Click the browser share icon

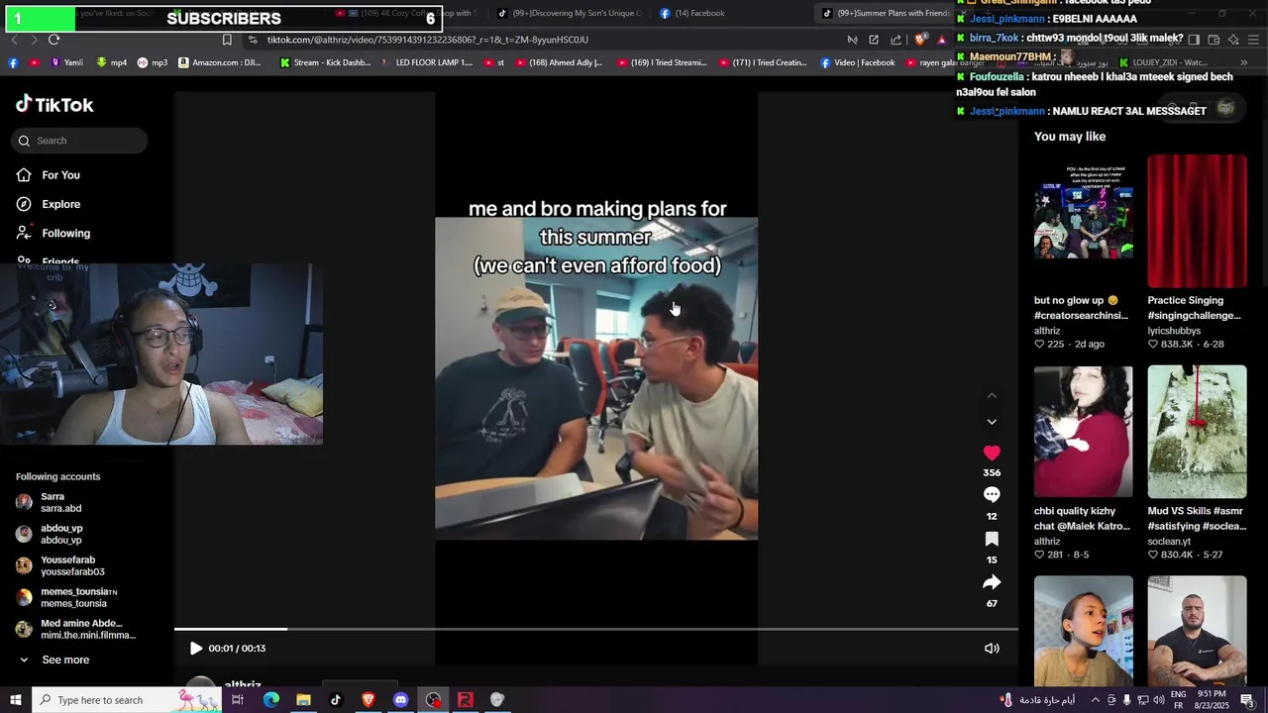pyautogui.click(x=896, y=40)
